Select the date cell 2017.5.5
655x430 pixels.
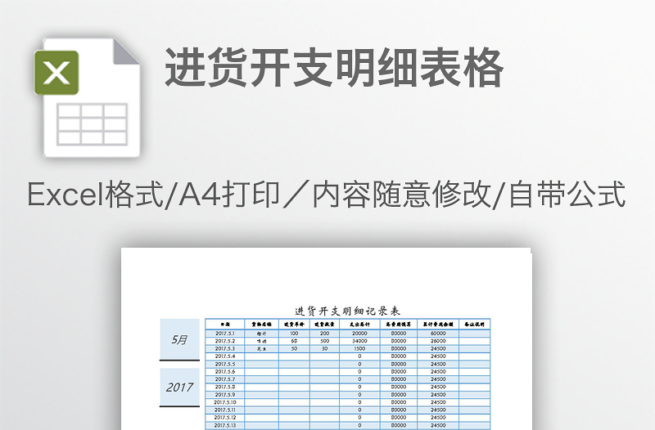coord(224,364)
